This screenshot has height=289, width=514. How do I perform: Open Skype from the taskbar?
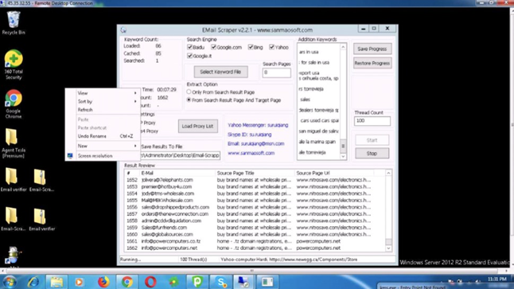pyautogui.click(x=221, y=282)
